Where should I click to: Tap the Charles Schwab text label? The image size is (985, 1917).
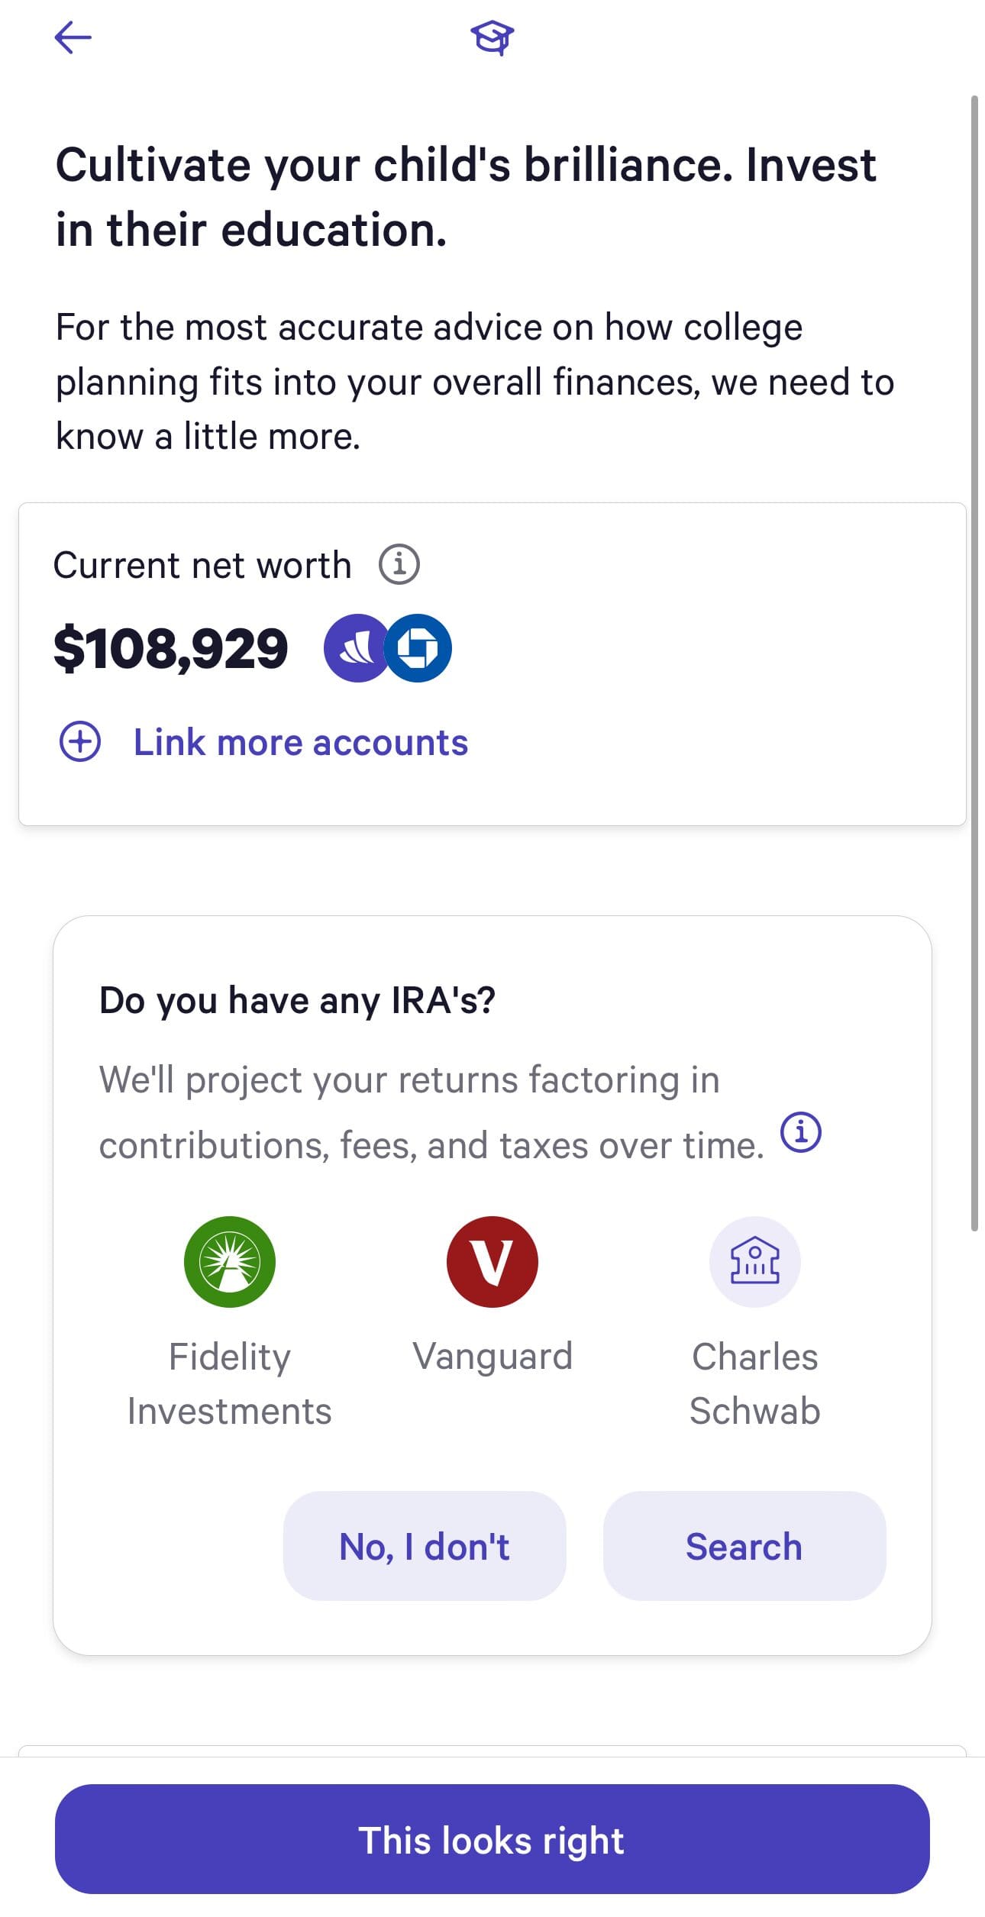click(x=754, y=1383)
